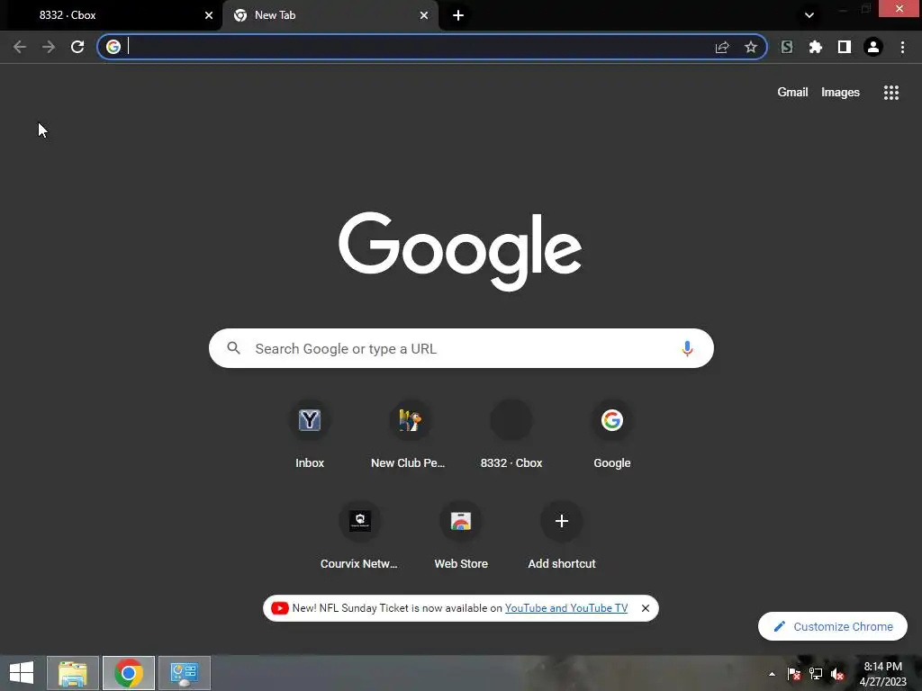This screenshot has height=691, width=922.
Task: Select the New Tab tab
Action: click(x=330, y=15)
